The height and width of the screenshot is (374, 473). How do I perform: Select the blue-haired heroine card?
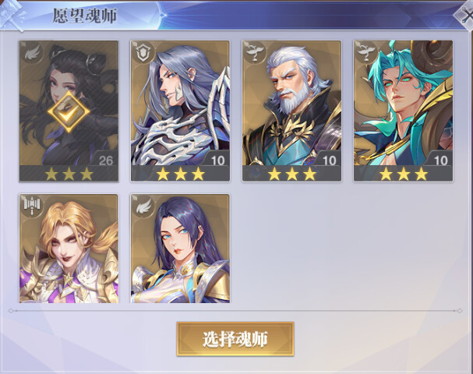pos(180,249)
